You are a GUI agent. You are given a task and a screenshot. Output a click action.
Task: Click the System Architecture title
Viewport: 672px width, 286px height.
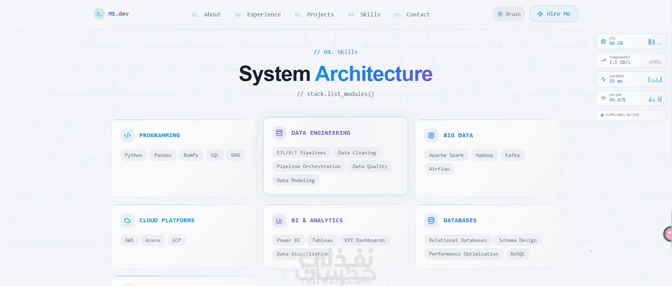coord(336,74)
